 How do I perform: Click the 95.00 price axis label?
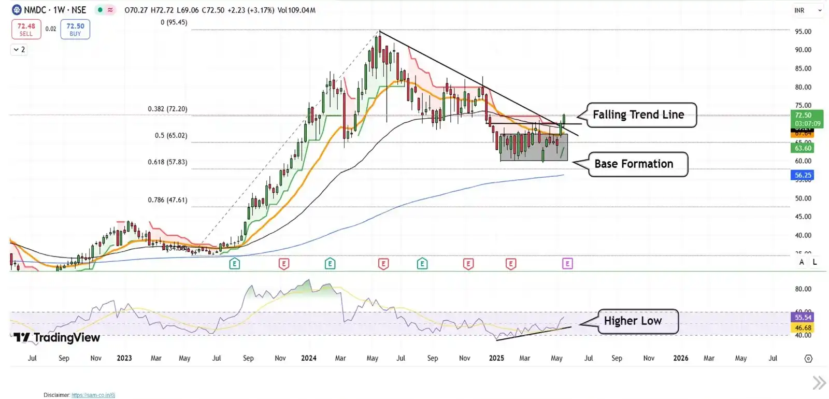point(803,32)
